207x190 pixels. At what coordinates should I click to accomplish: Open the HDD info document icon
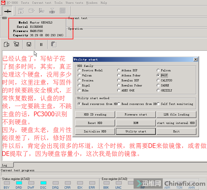pyautogui.click(x=21, y=11)
